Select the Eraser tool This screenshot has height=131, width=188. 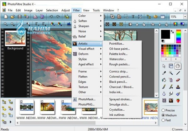click(178, 80)
